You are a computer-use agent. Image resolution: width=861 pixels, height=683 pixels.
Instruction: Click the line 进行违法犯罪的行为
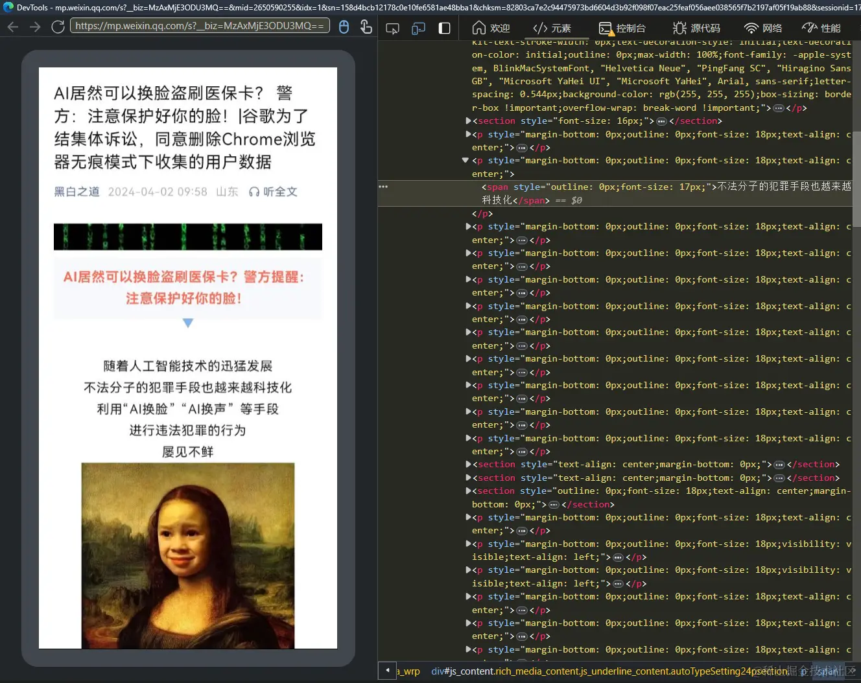[x=188, y=430]
